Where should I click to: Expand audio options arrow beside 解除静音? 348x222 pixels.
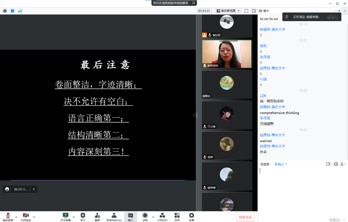16,217
